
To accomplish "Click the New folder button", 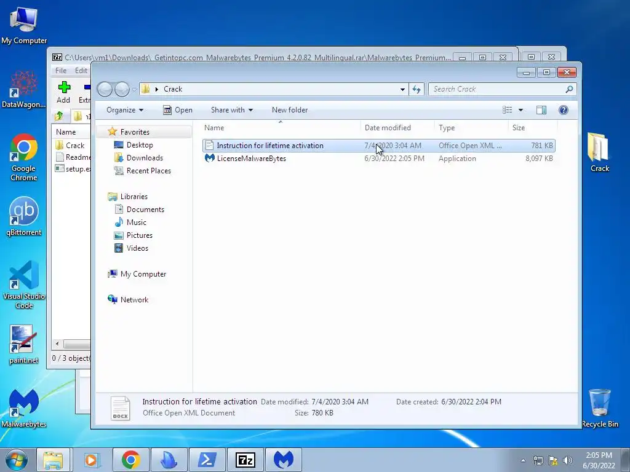I will pos(290,110).
